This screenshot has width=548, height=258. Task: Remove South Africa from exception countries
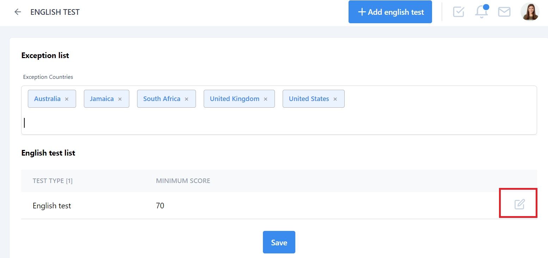tap(186, 99)
